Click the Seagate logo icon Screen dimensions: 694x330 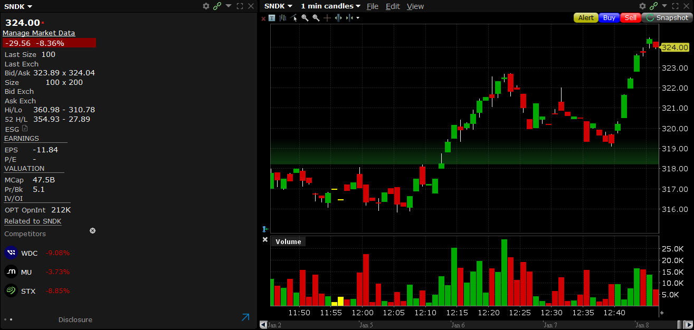pyautogui.click(x=11, y=291)
